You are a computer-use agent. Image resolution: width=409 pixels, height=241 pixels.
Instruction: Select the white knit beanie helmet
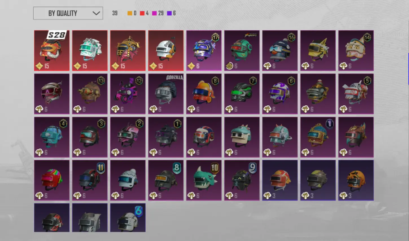[x=128, y=180]
